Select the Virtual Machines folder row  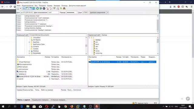[x=45, y=62]
